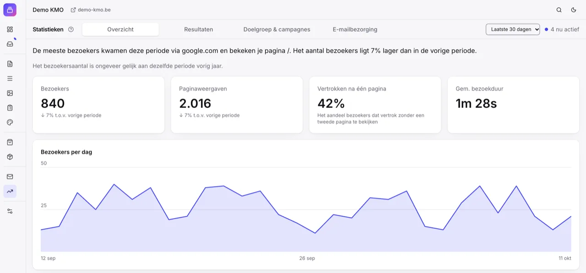Click the 25 y-axis label
This screenshot has width=586, height=273.
[x=43, y=205]
